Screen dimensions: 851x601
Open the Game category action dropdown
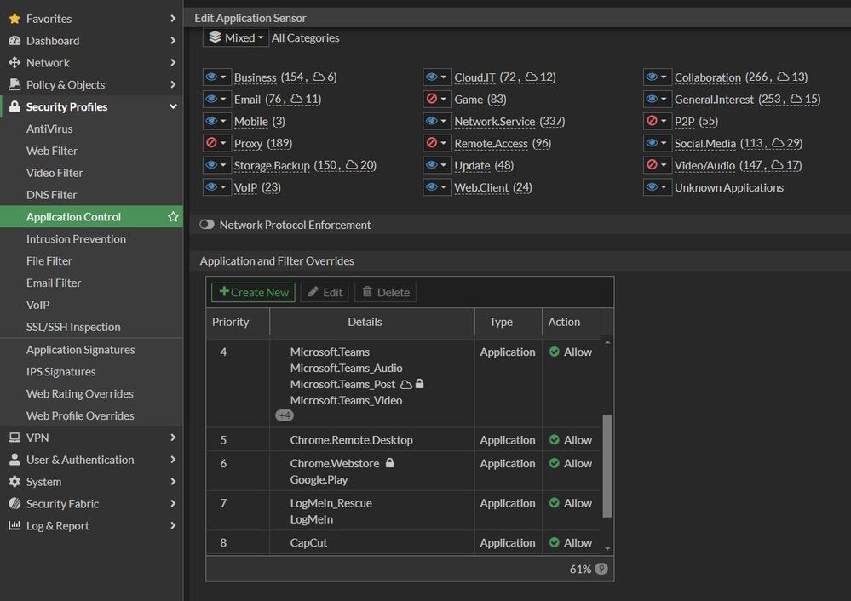click(437, 100)
